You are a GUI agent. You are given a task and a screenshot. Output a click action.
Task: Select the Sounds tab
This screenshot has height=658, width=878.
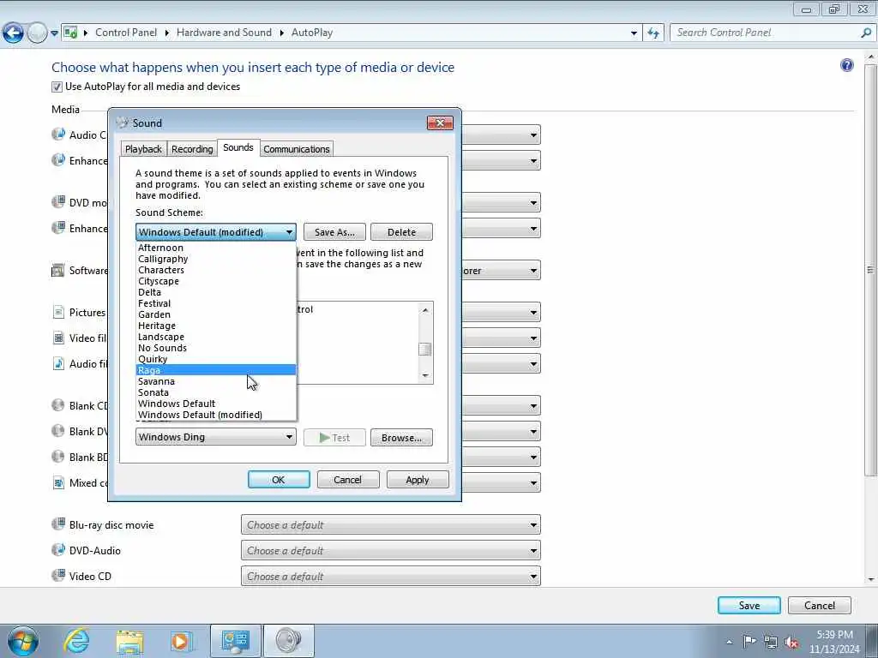point(238,147)
